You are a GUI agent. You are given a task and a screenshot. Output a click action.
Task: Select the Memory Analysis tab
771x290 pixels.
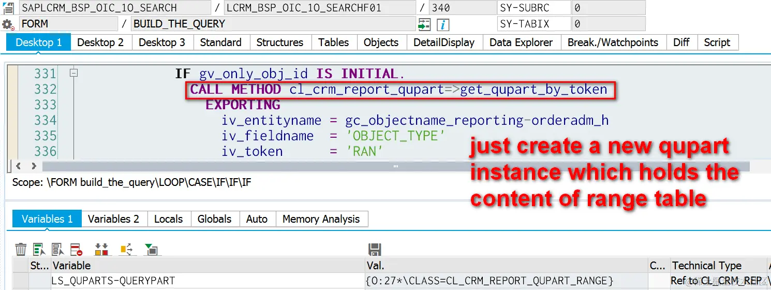pos(321,219)
